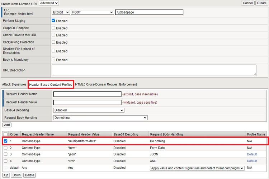Enable Body is Mandatory checkbox
The width and height of the screenshot is (269, 179).
point(53,60)
